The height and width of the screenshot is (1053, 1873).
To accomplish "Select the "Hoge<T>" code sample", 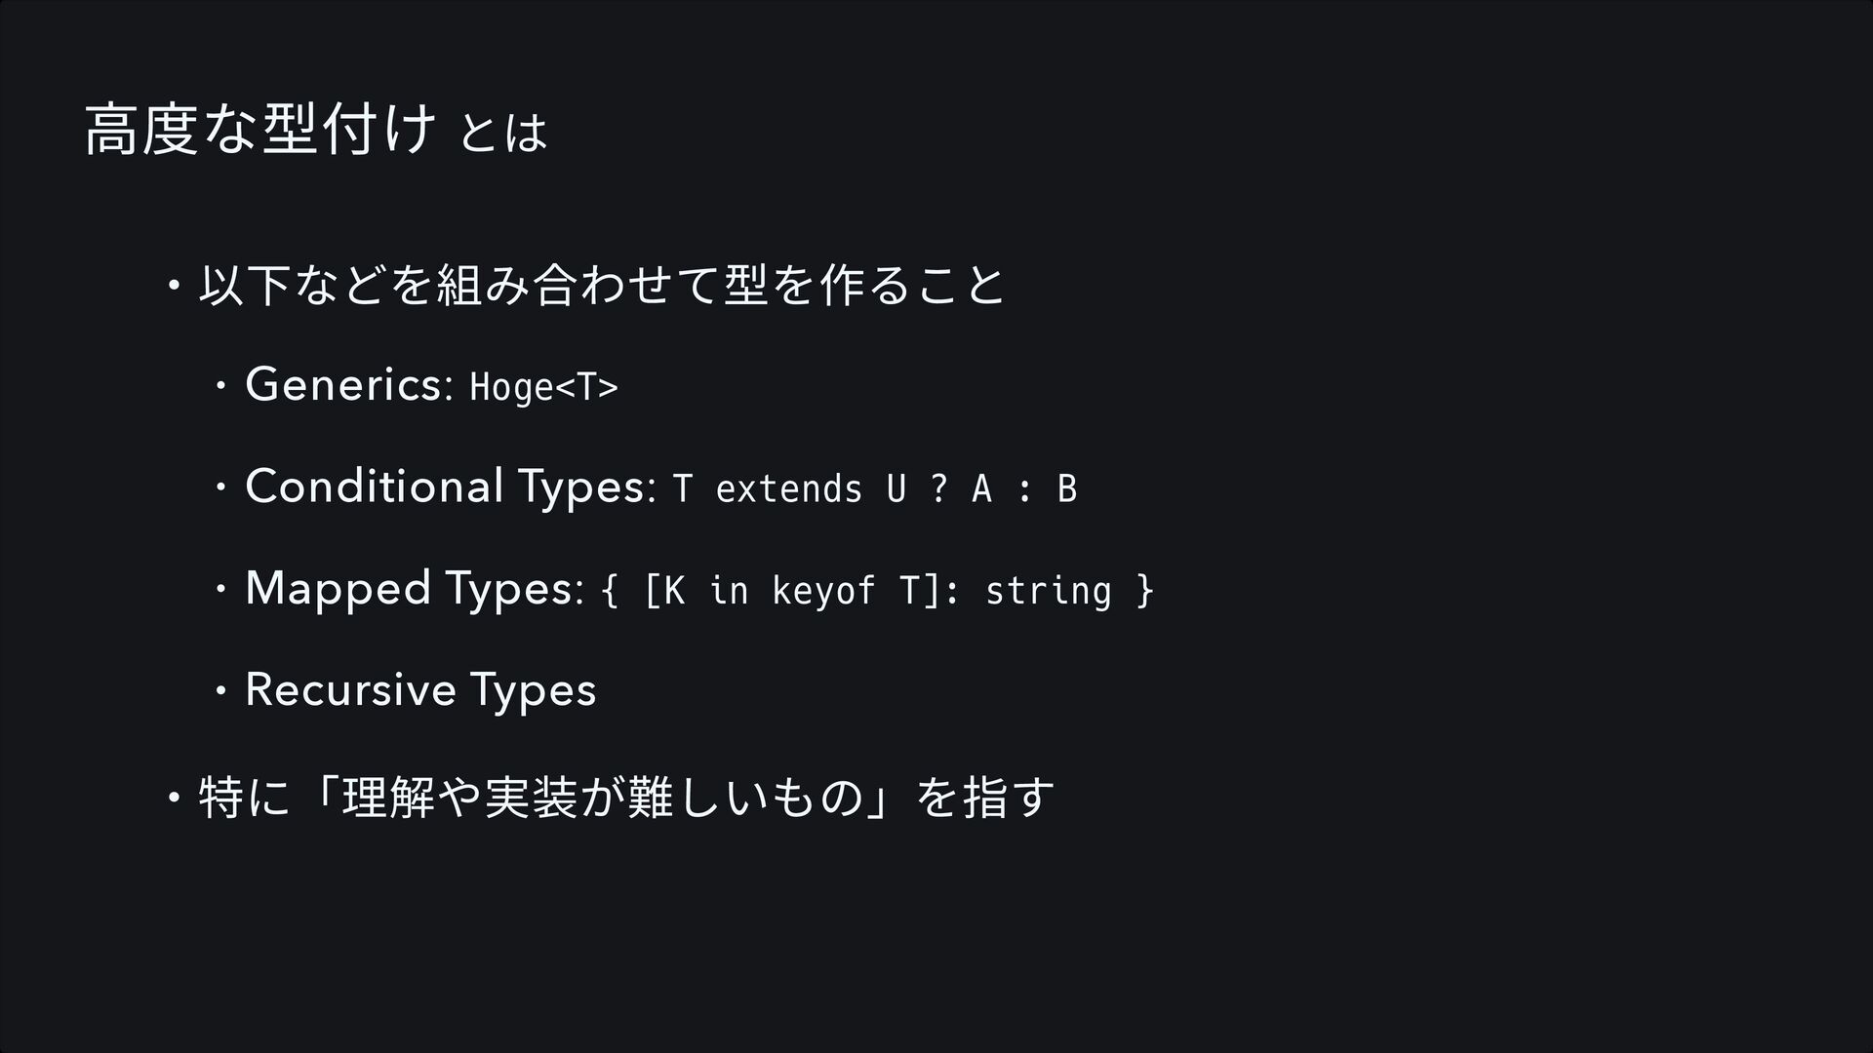I will tap(543, 387).
